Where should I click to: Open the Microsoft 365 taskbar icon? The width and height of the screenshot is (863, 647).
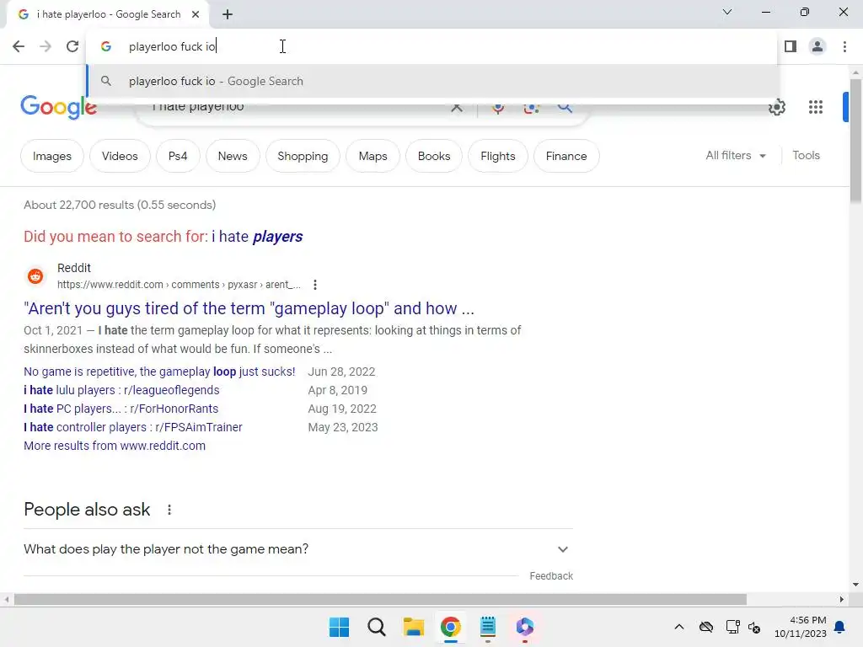524,627
